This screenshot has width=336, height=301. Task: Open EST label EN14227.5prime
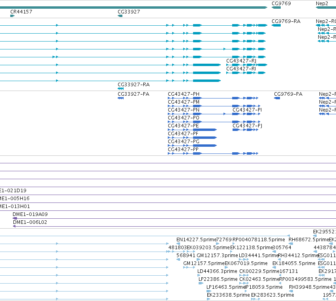tap(196, 240)
